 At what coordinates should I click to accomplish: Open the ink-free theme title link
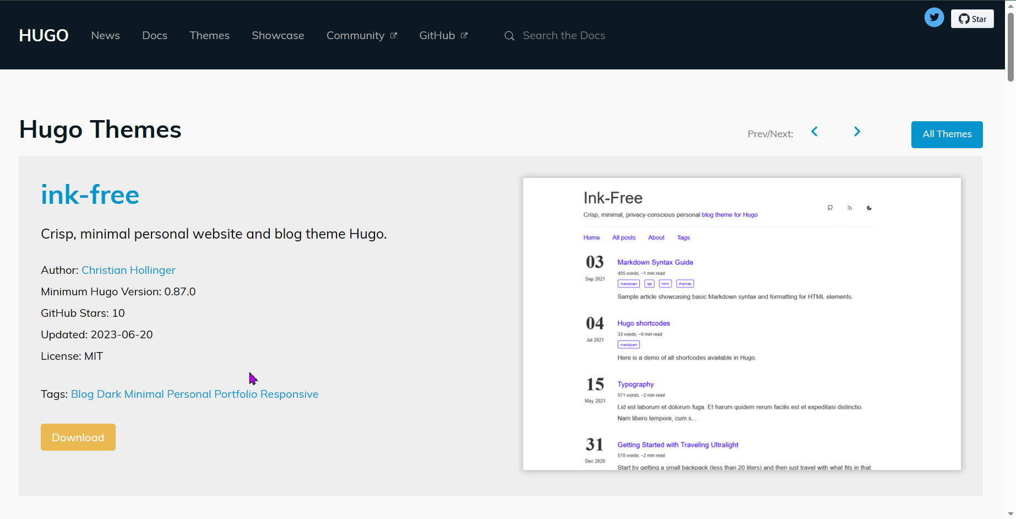90,194
